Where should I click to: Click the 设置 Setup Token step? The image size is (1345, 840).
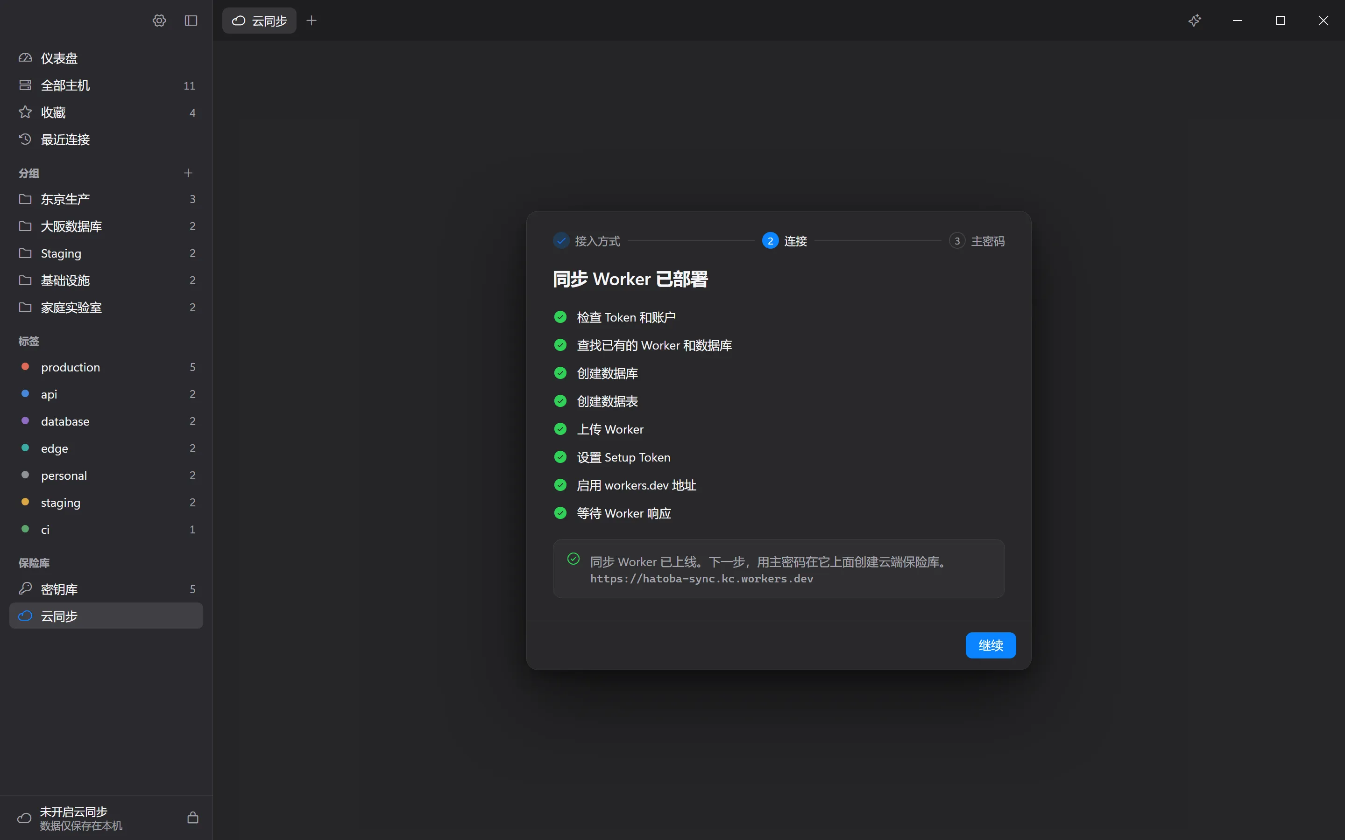[x=612, y=457]
